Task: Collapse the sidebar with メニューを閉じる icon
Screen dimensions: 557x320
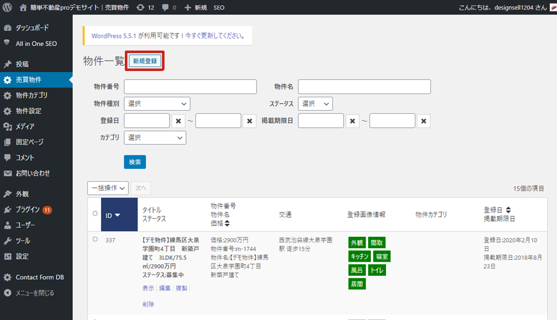Action: (8, 292)
